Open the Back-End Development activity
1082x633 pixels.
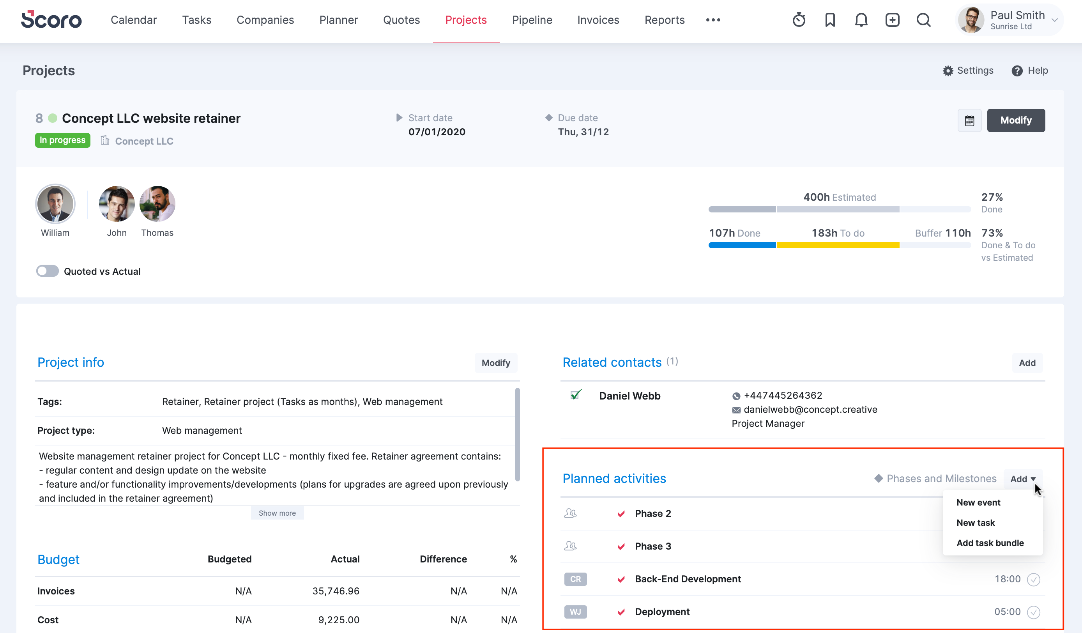[688, 579]
